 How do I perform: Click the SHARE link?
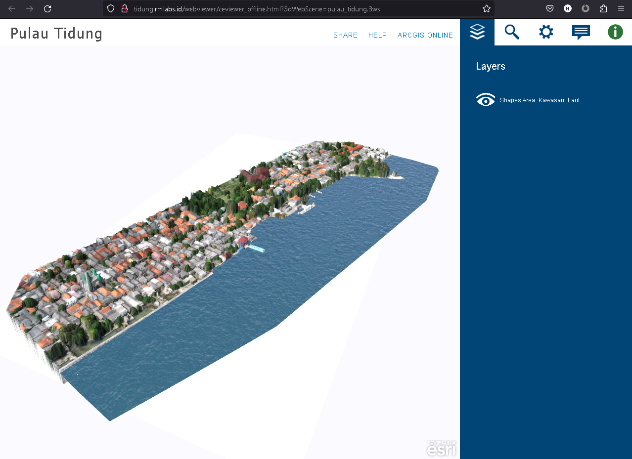[x=345, y=35]
